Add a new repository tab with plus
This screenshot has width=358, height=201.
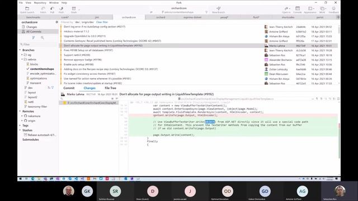[338, 17]
